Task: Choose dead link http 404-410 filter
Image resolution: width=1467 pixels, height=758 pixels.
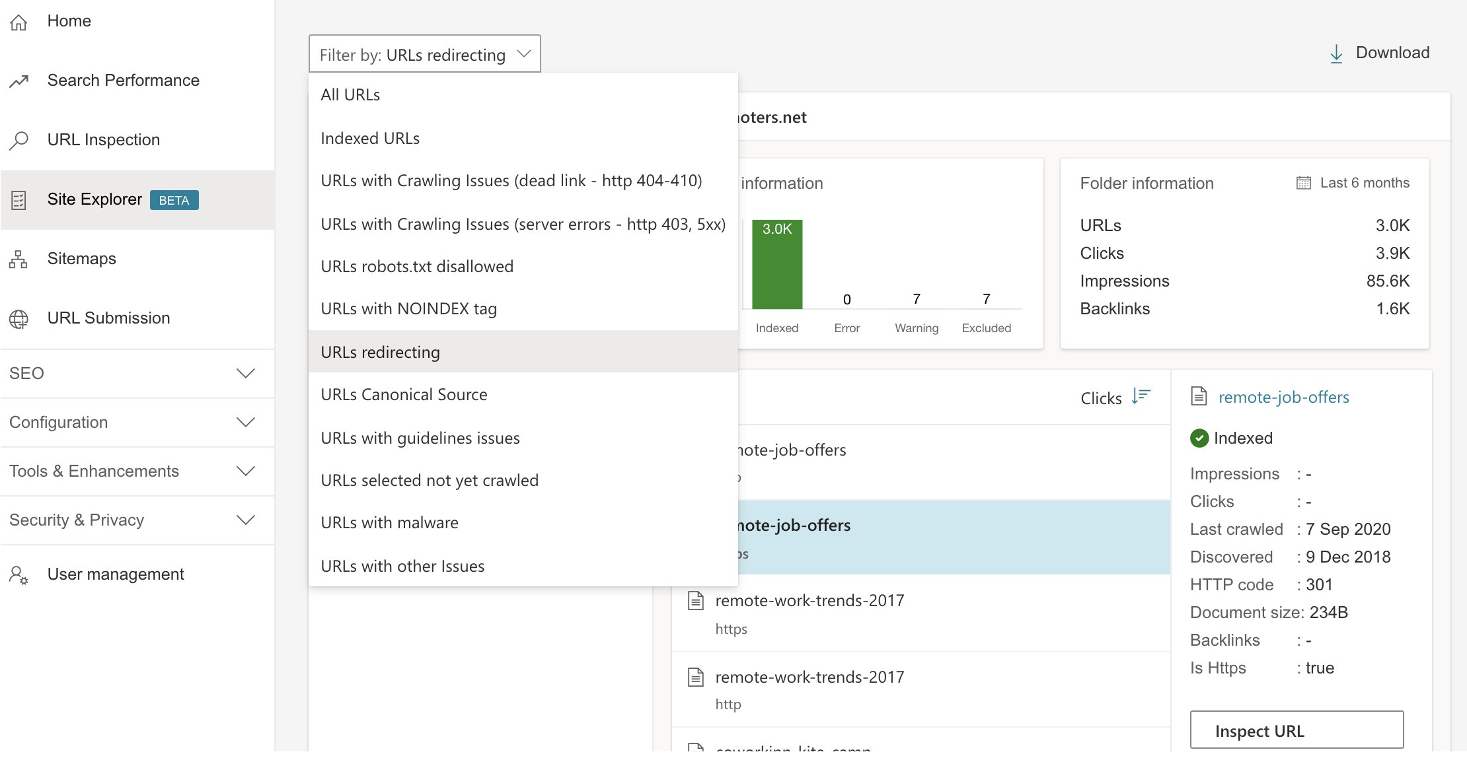Action: coord(523,181)
